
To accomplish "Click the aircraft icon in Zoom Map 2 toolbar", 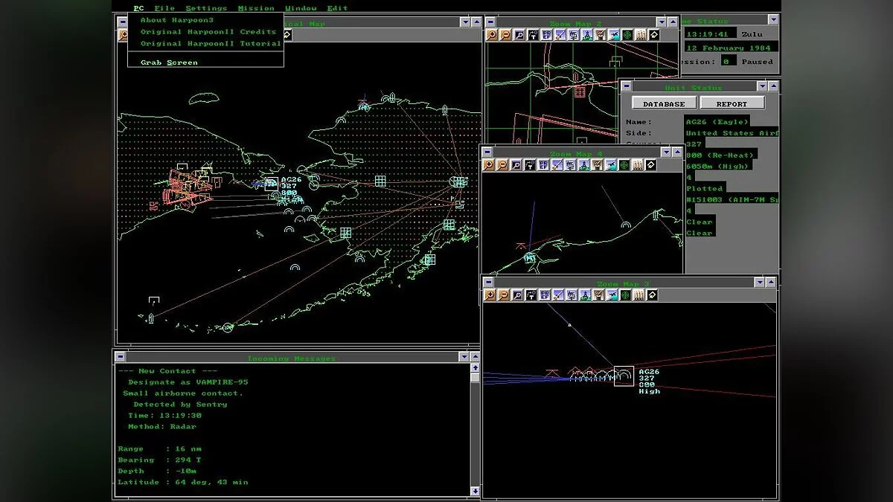I will (x=613, y=35).
